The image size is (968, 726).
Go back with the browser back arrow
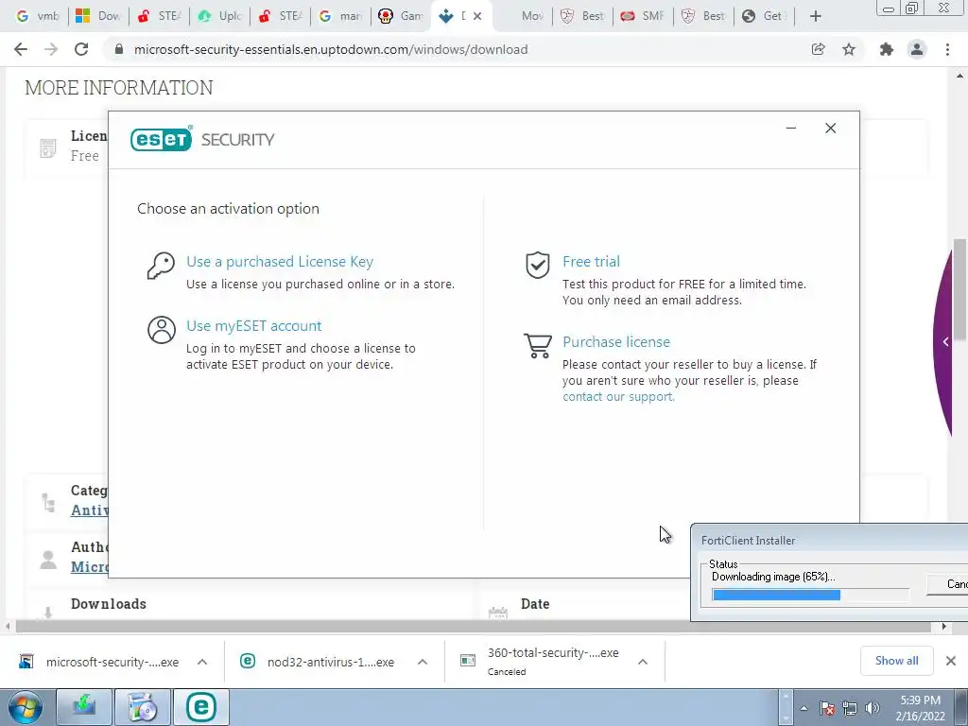[x=21, y=49]
